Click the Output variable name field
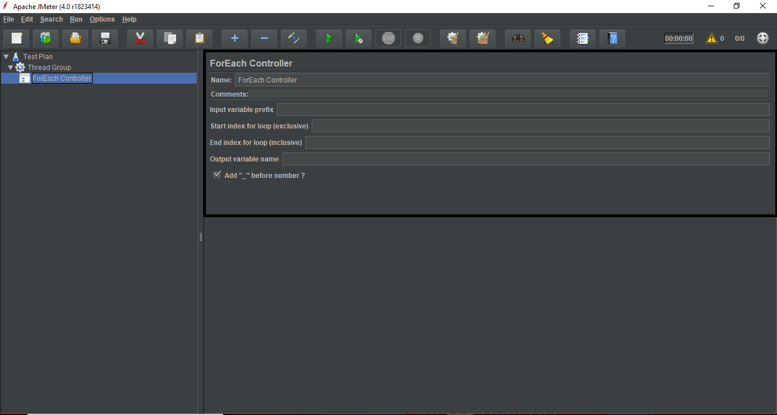The height and width of the screenshot is (415, 777). pos(525,159)
